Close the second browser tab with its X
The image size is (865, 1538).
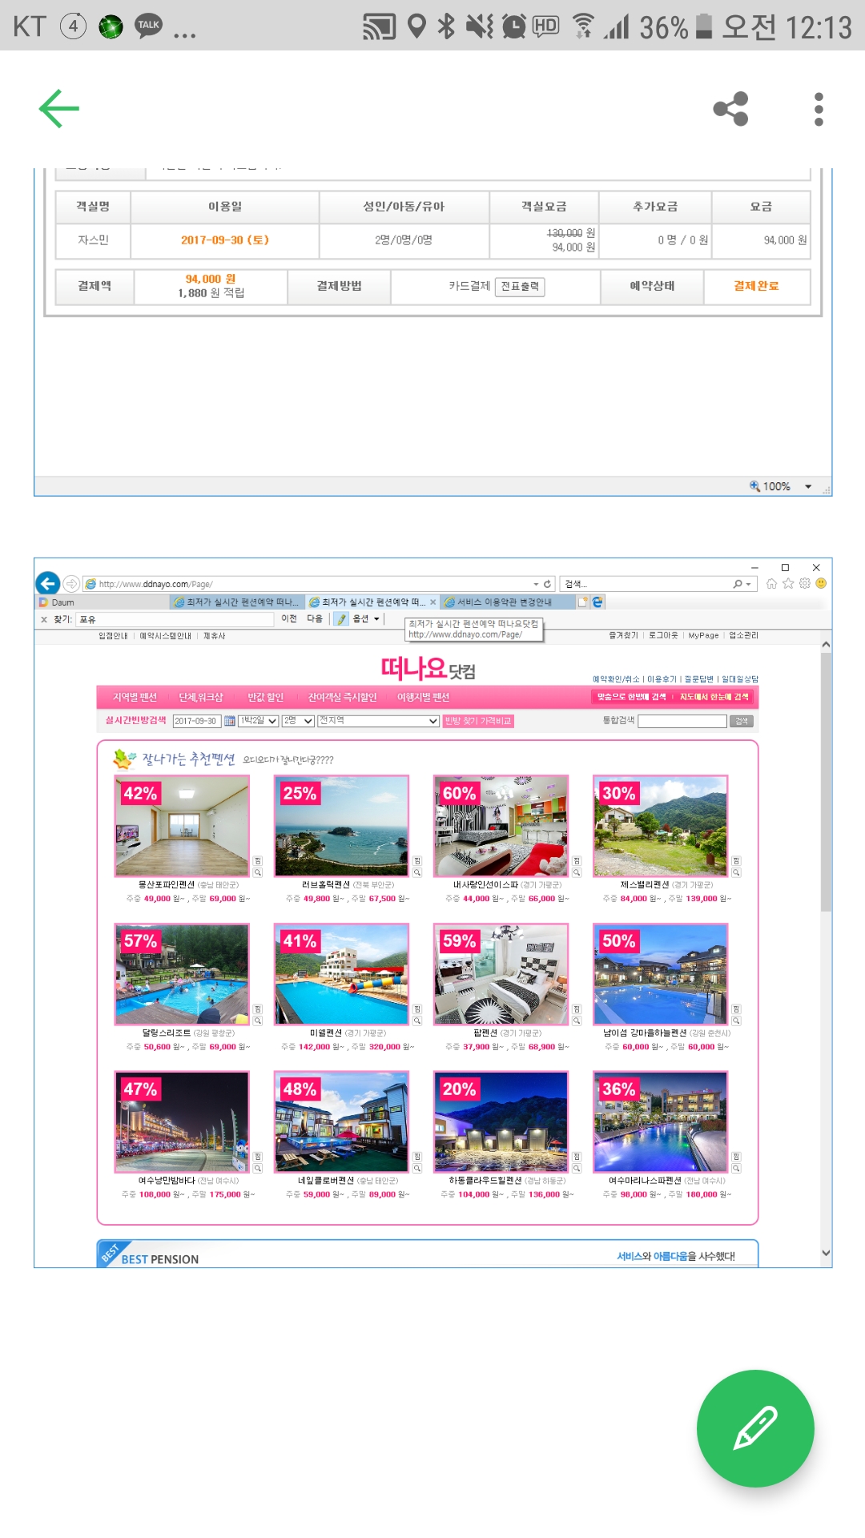(433, 602)
